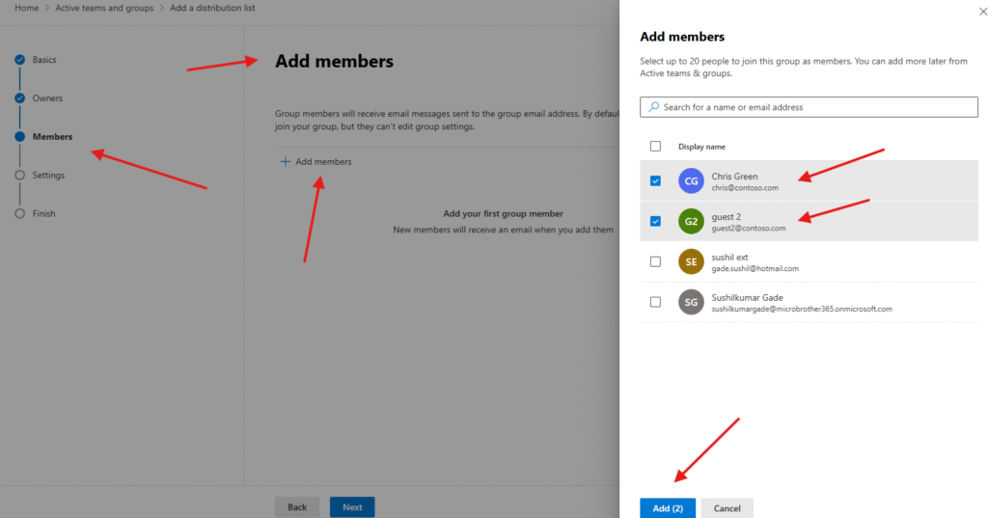This screenshot has height=518, width=988.
Task: Open the Finish wizard step
Action: coord(43,214)
